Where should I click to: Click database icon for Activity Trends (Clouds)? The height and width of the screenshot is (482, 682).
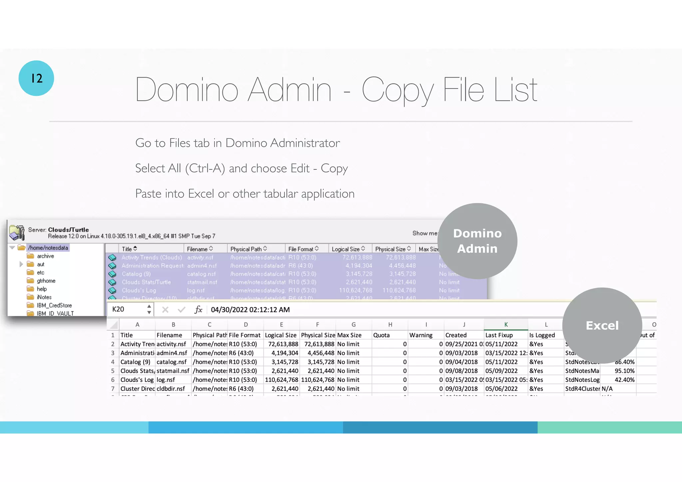coord(112,258)
